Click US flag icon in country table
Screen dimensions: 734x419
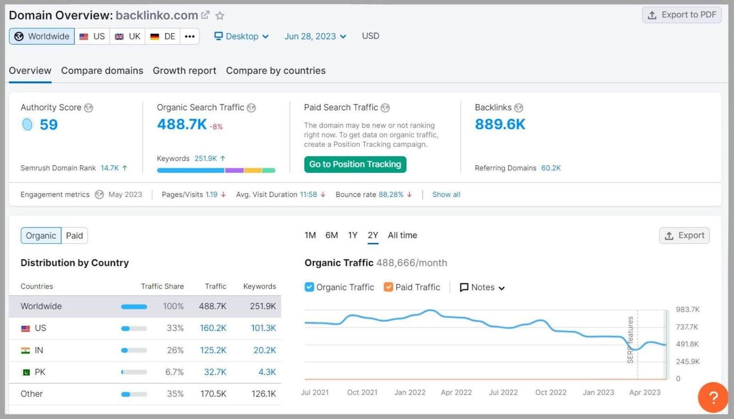[26, 329]
